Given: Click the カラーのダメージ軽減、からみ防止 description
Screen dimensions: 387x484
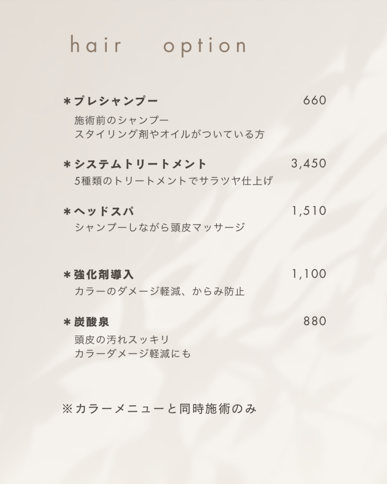Looking at the screenshot, I should 159,291.
